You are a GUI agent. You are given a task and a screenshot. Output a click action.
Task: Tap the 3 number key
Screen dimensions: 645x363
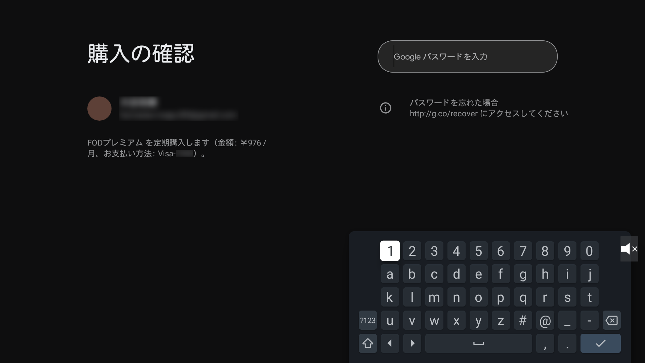(x=434, y=251)
